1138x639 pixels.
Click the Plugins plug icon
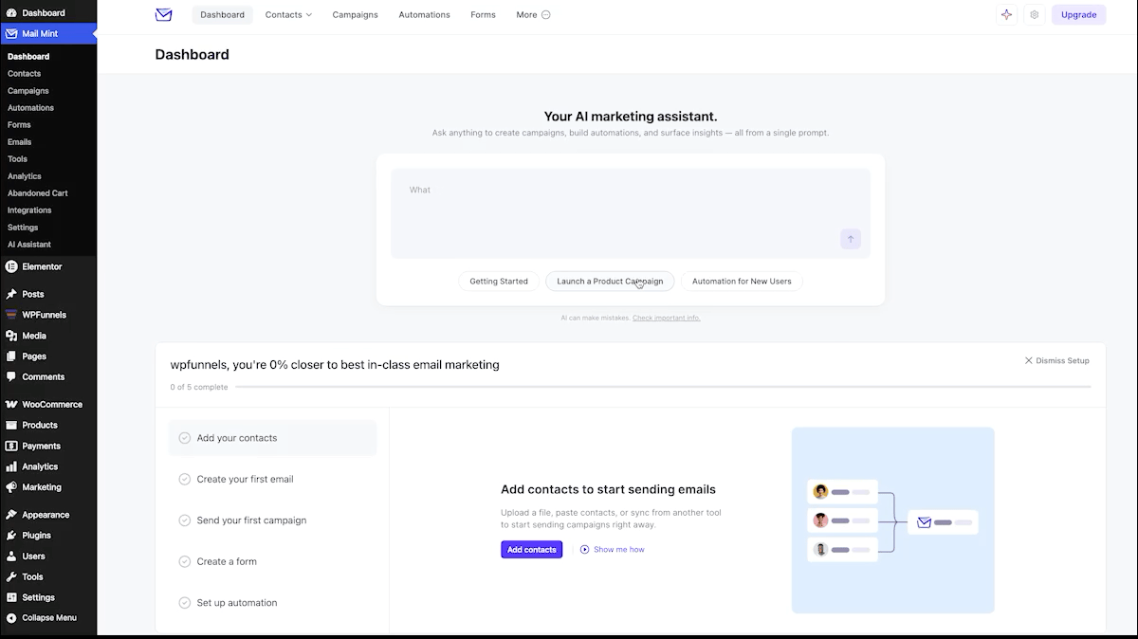(11, 535)
